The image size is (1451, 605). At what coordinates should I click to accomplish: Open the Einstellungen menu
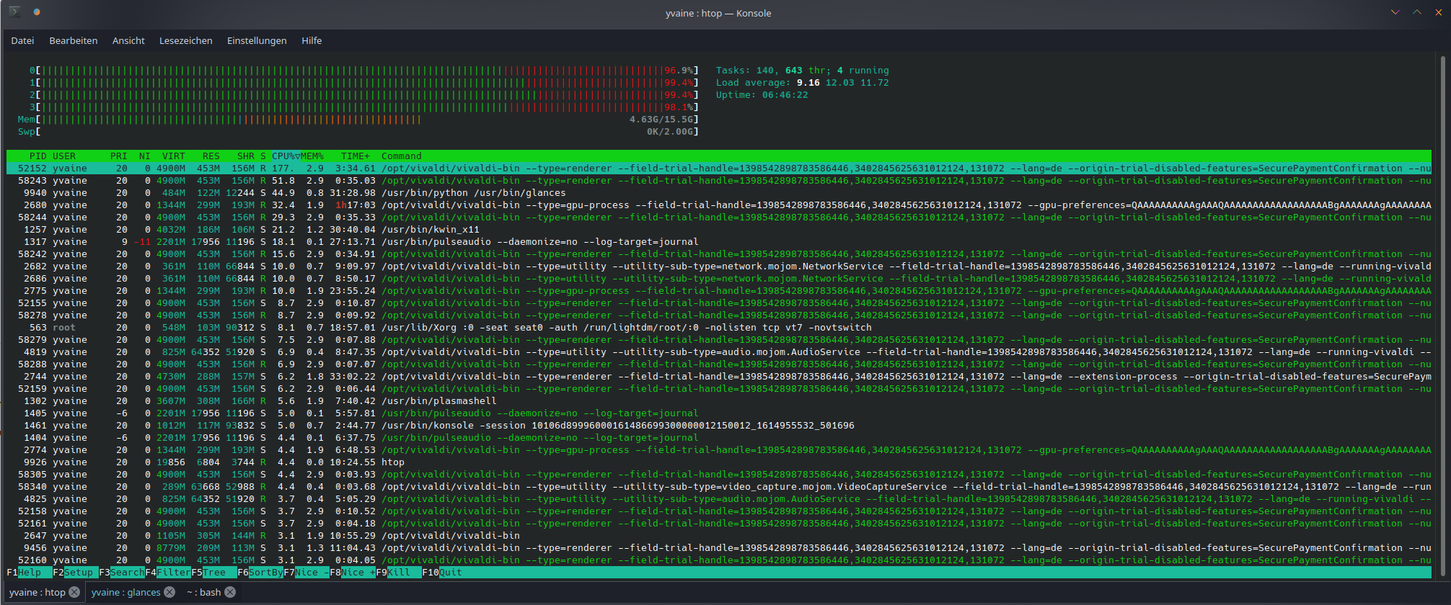click(257, 40)
